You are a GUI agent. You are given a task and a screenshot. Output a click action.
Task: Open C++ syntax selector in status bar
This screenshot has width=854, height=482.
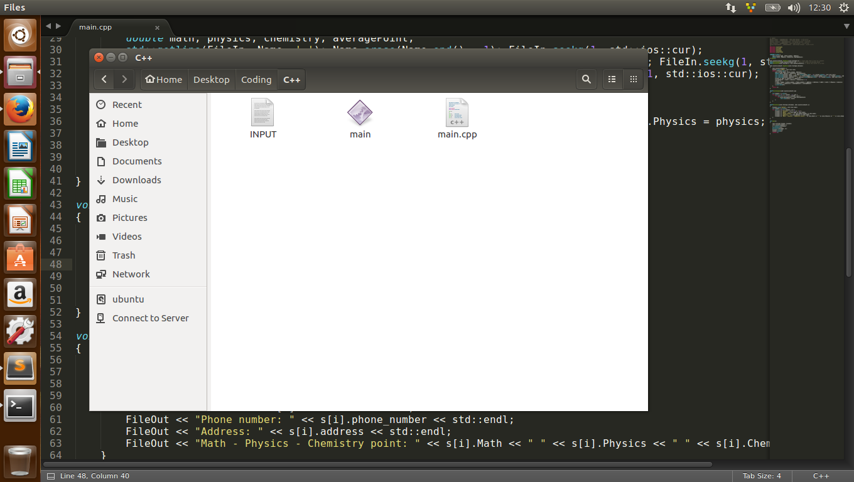[x=821, y=476]
